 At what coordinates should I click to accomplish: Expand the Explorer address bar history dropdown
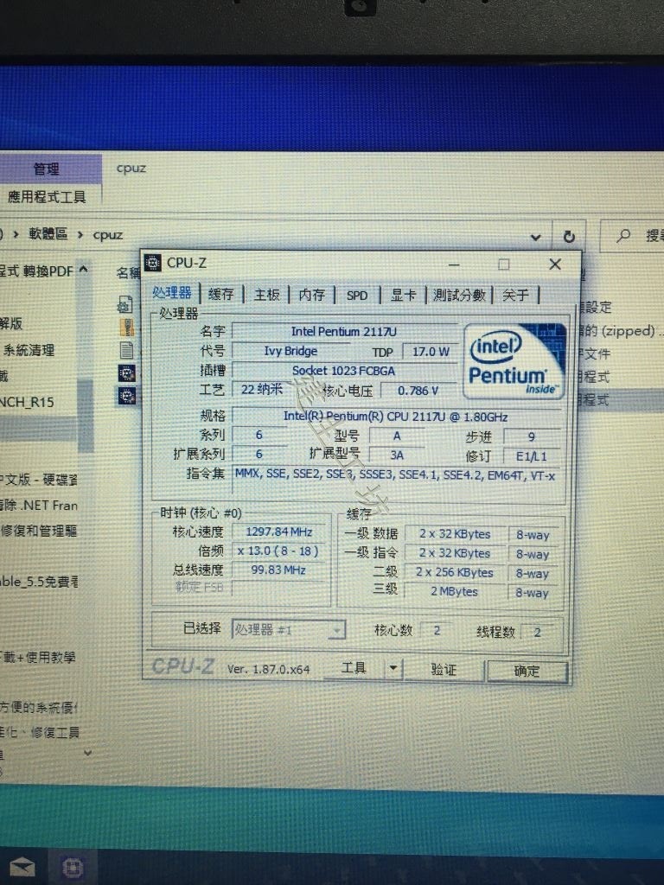(x=536, y=237)
